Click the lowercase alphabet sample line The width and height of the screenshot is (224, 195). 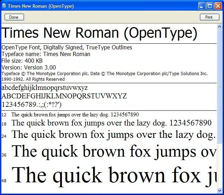pos(45,88)
